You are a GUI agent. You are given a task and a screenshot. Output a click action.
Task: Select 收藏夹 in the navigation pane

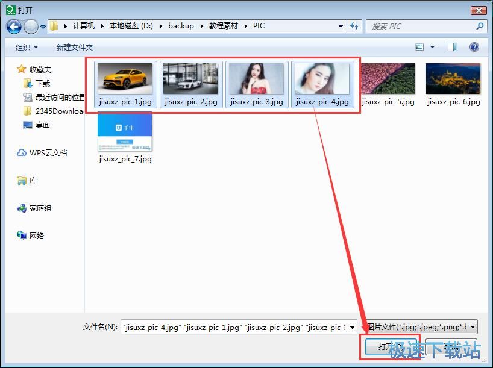pyautogui.click(x=40, y=69)
